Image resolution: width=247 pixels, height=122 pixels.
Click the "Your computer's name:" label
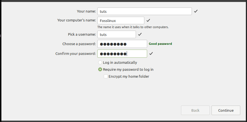pyautogui.click(x=77, y=20)
